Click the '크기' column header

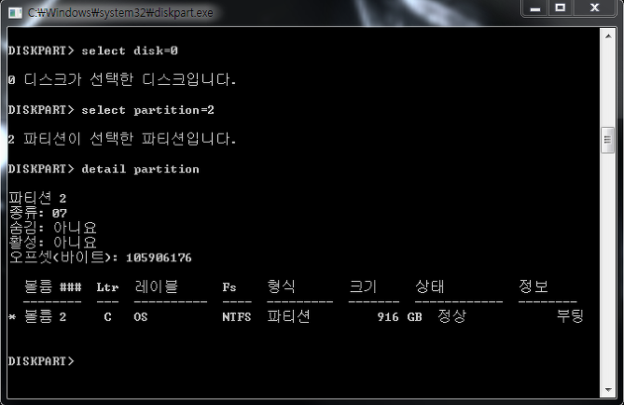click(x=363, y=286)
